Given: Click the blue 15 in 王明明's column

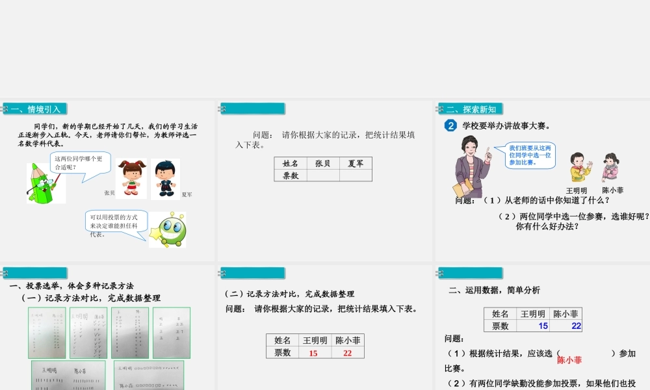Looking at the screenshot, I should (543, 326).
